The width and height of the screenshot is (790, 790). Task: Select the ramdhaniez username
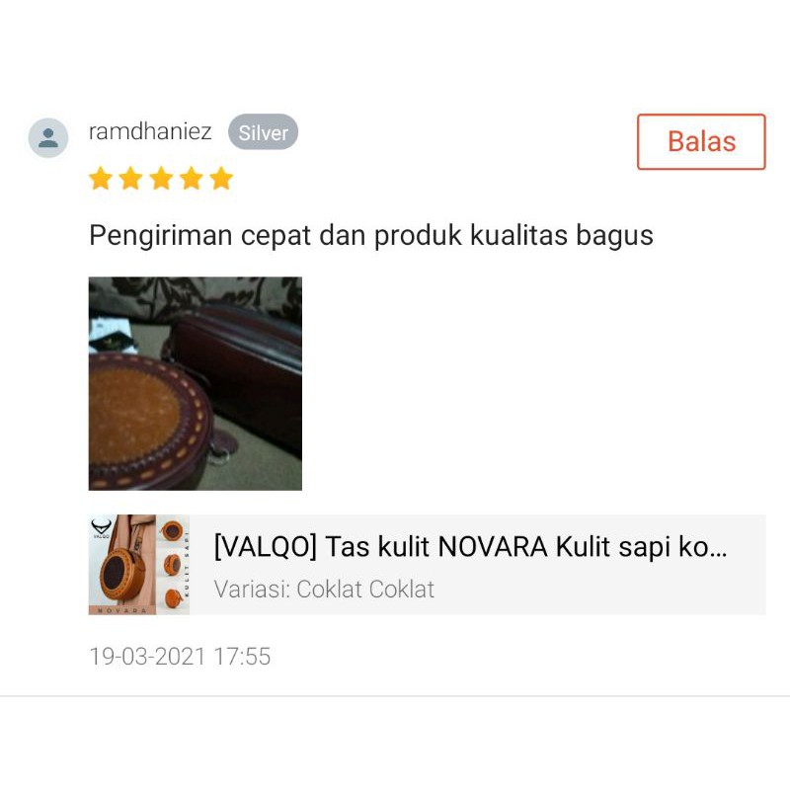coord(150,132)
